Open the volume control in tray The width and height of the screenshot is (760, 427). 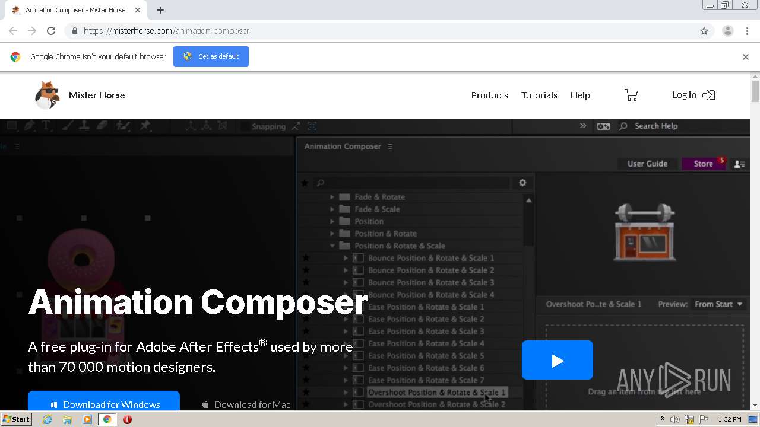pyautogui.click(x=675, y=419)
